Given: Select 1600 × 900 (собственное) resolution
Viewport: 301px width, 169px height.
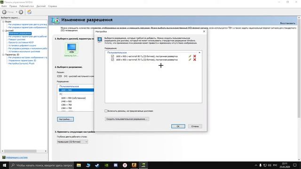Looking at the screenshot, I should click(73, 98).
